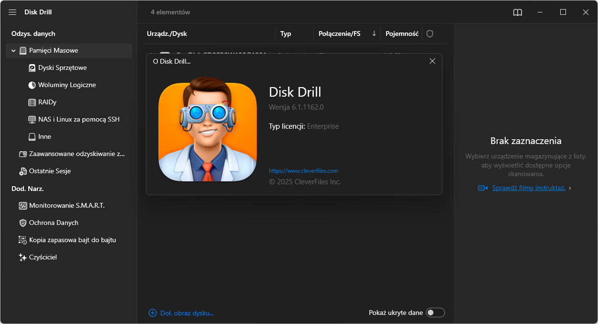Open Dyski Sprzętowe category
598x324 pixels.
pyautogui.click(x=63, y=68)
